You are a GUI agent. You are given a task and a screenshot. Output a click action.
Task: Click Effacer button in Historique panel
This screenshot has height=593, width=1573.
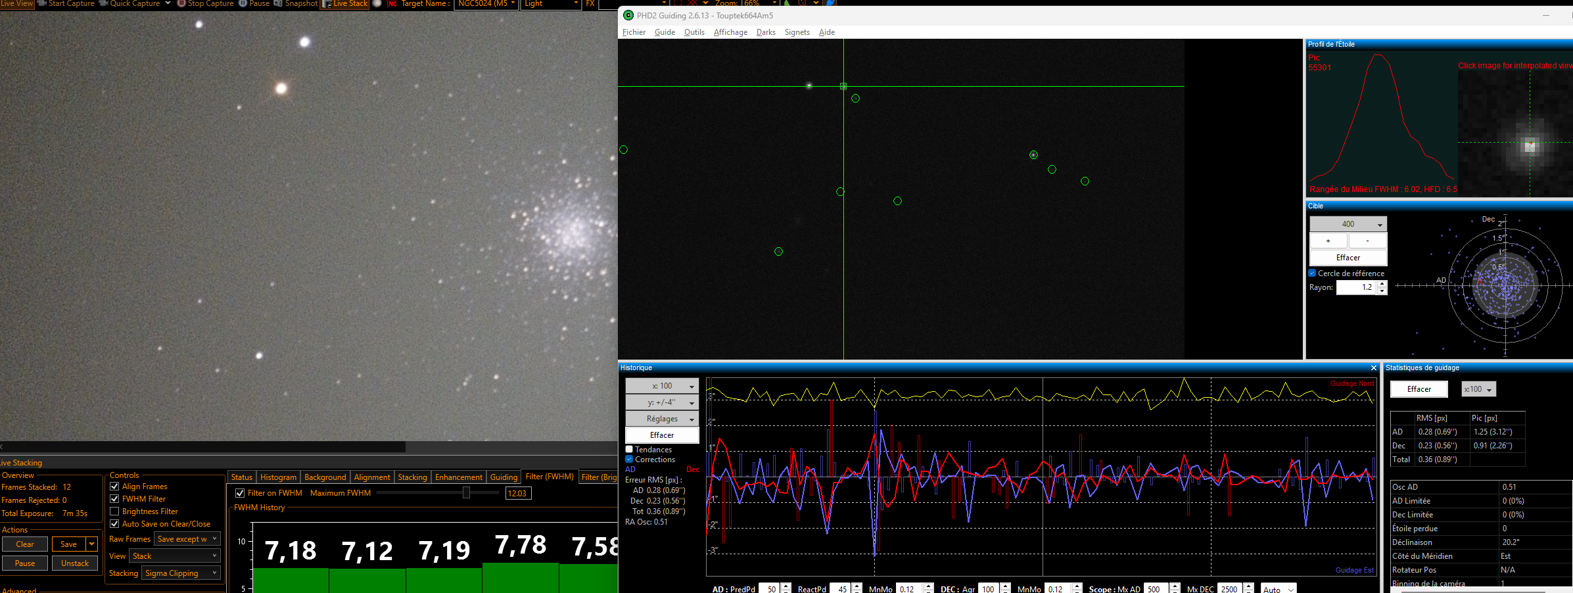(662, 435)
